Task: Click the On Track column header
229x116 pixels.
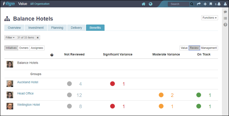Action: [204, 54]
